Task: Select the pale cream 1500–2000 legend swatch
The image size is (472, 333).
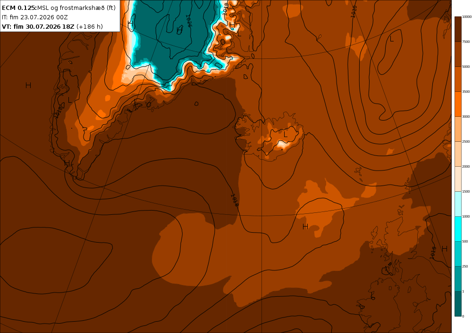Action: click(458, 179)
